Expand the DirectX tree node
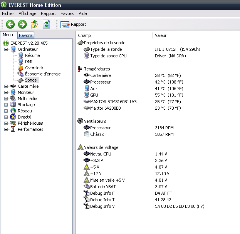 (6, 117)
